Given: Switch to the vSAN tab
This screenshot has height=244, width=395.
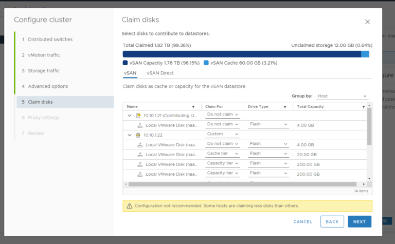Looking at the screenshot, I should [130, 73].
